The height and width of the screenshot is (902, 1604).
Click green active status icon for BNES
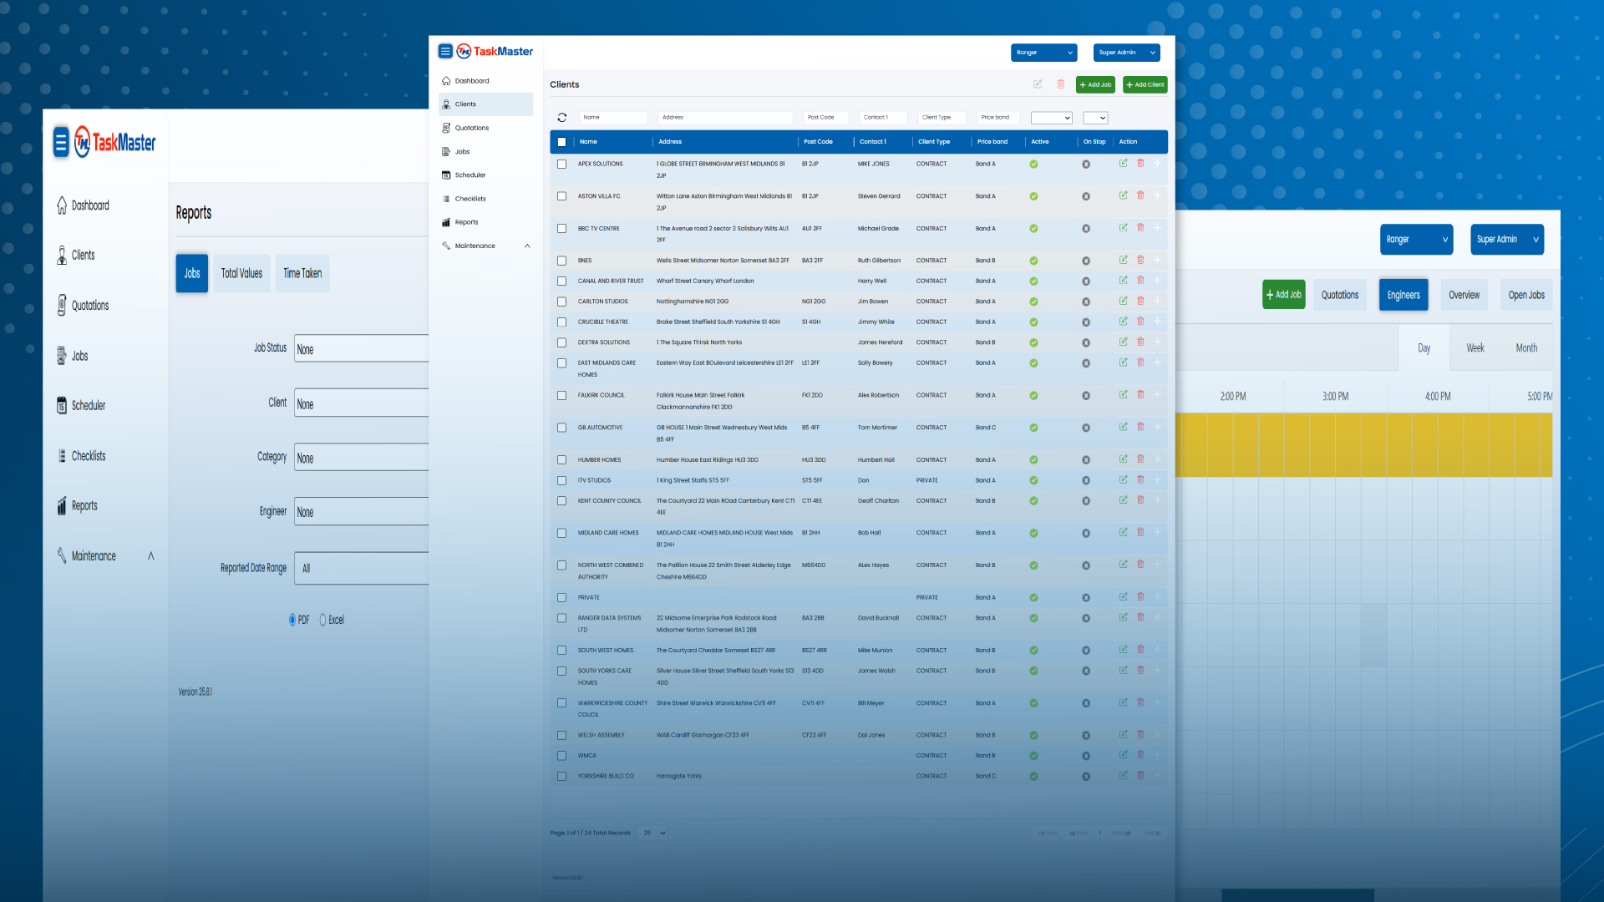[1033, 261]
